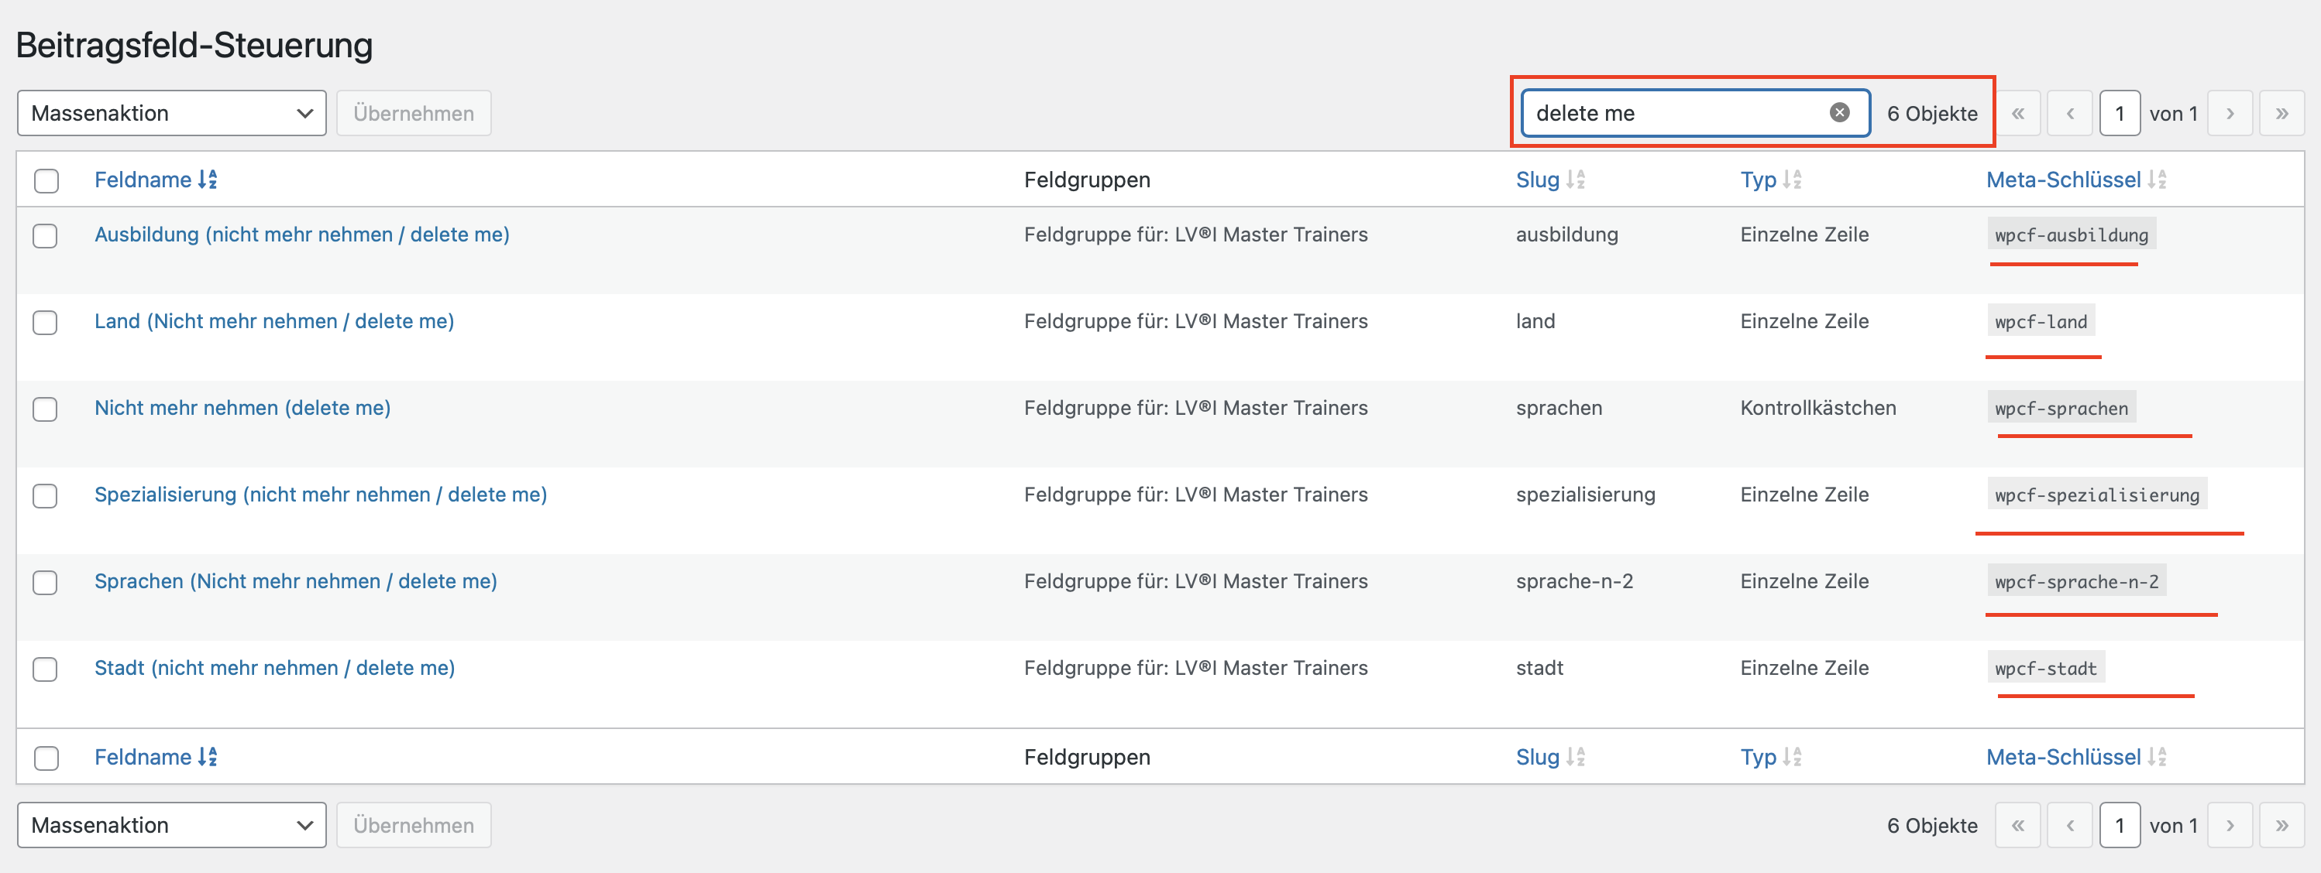
Task: Click the bottom Übernehmen button
Action: (414, 825)
